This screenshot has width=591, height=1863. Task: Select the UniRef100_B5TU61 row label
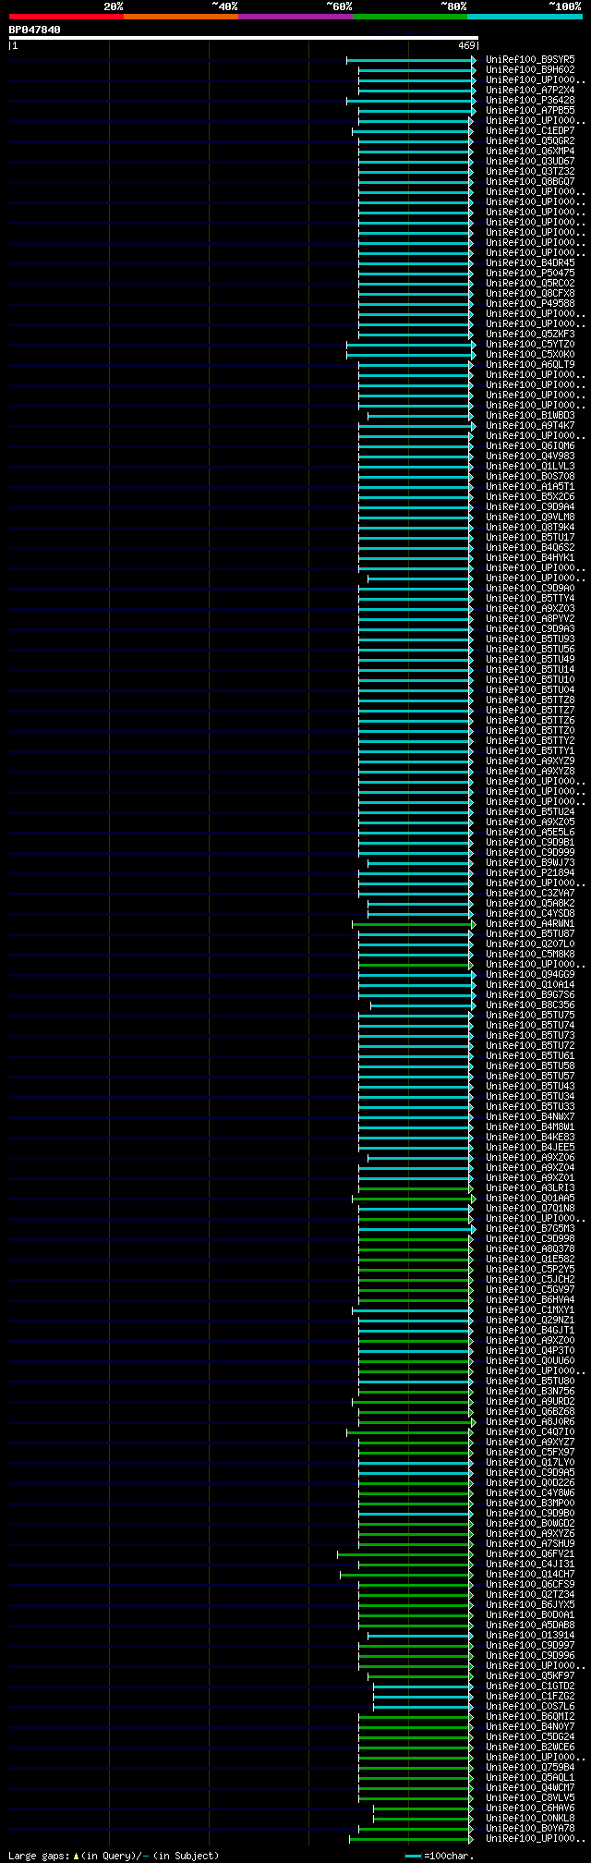[x=530, y=1055]
